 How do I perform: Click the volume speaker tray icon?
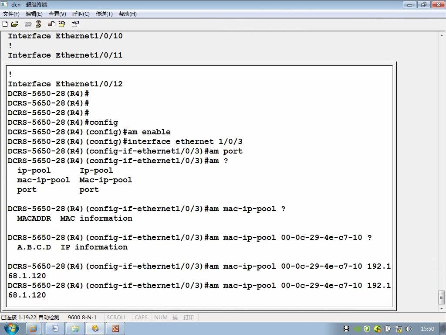point(409,329)
